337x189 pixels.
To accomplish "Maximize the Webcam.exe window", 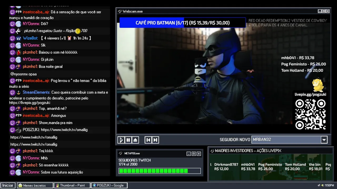I will pos(324,11).
